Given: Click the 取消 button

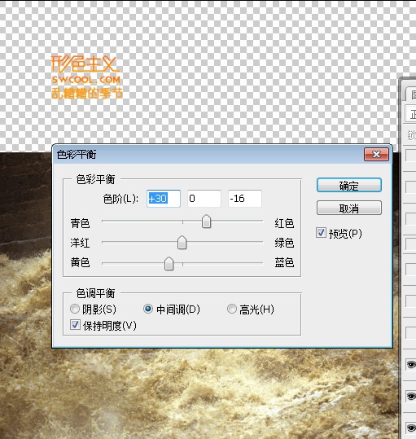Looking at the screenshot, I should (349, 208).
